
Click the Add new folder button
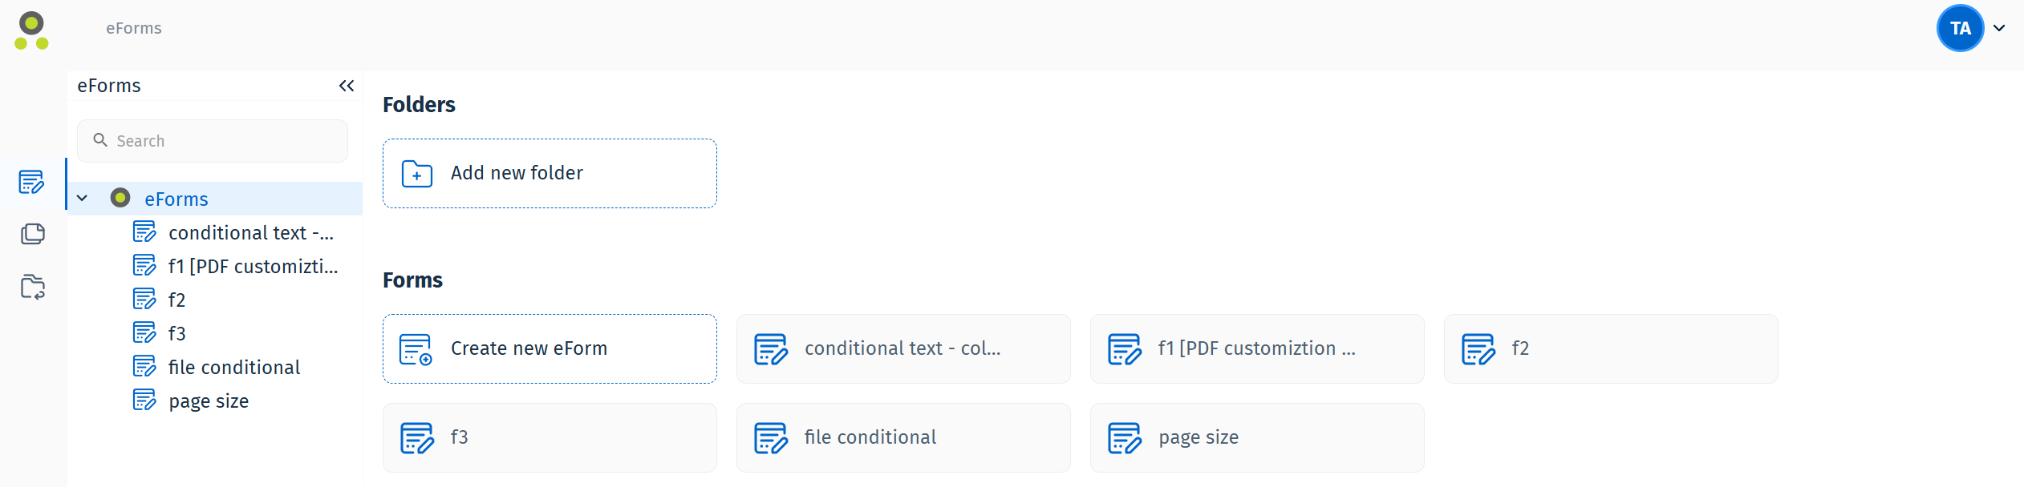coord(550,174)
